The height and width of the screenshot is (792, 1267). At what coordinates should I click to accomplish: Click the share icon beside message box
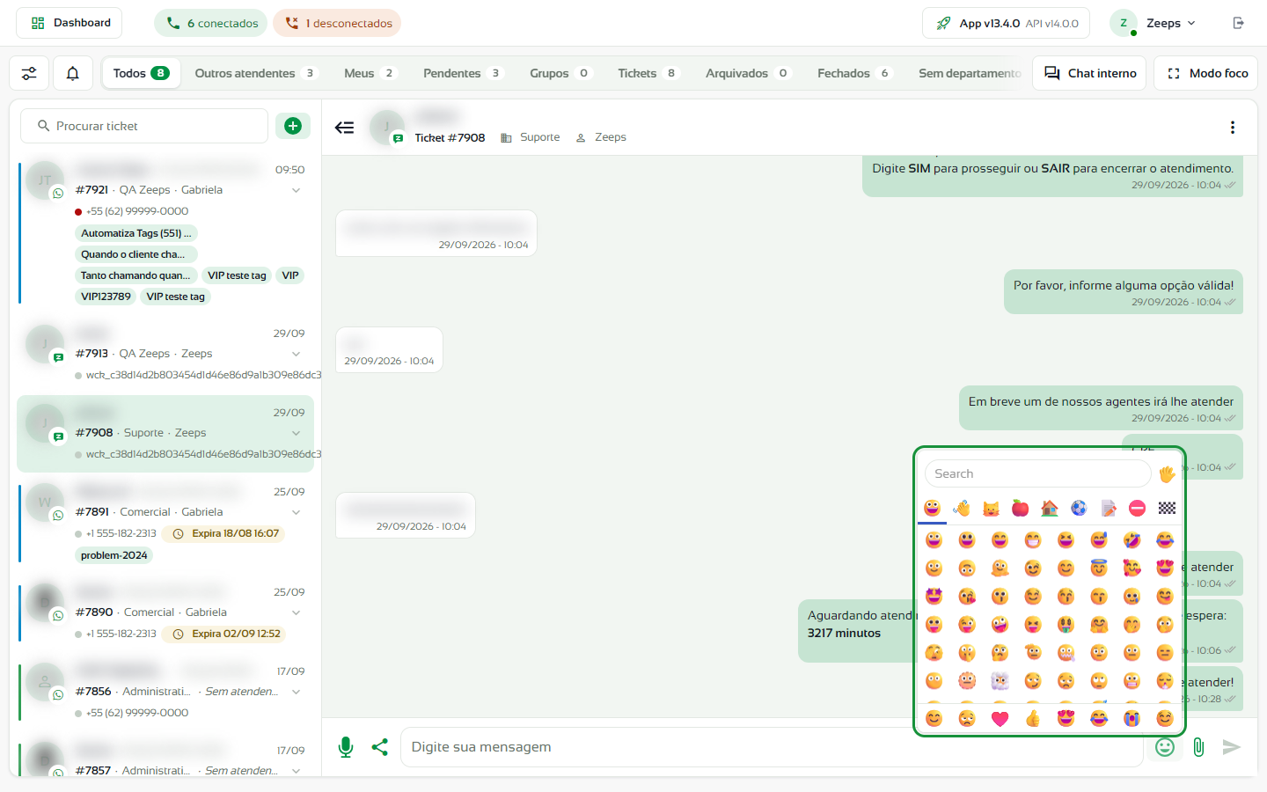380,747
